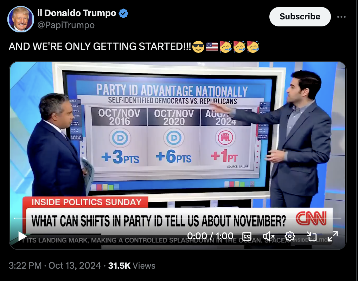The image size is (358, 281).
Task: Click the il Donaldo Trumpo display name
Action: (77, 13)
